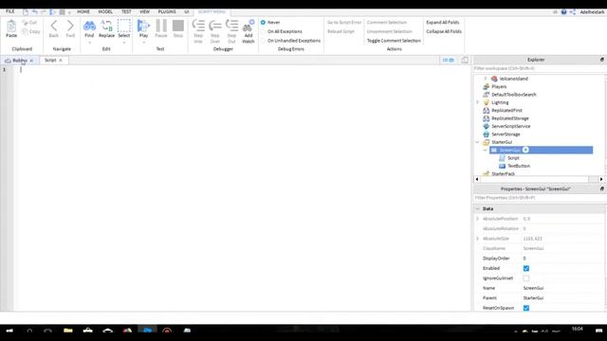Image resolution: width=607 pixels, height=341 pixels.
Task: Select the Players service in Explorer
Action: pos(499,86)
